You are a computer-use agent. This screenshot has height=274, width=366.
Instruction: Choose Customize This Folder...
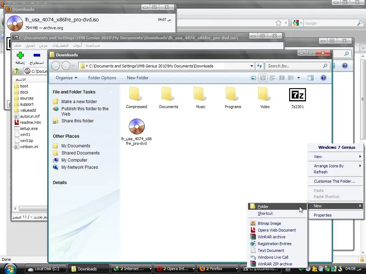point(335,181)
